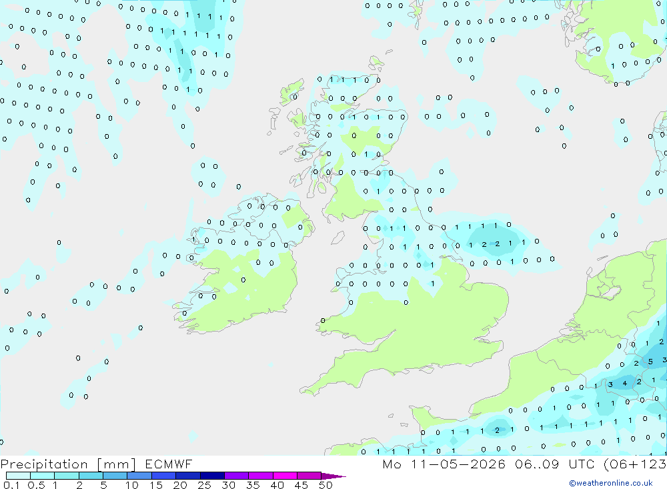The width and height of the screenshot is (667, 489).
Task: Pick the 15–20 mm legend color swatch
Action: click(164, 476)
